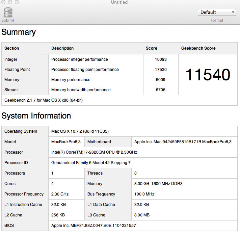The image size is (240, 235).
Task: Click the L1 Data Cache 32.0 KB value
Action: click(141, 205)
